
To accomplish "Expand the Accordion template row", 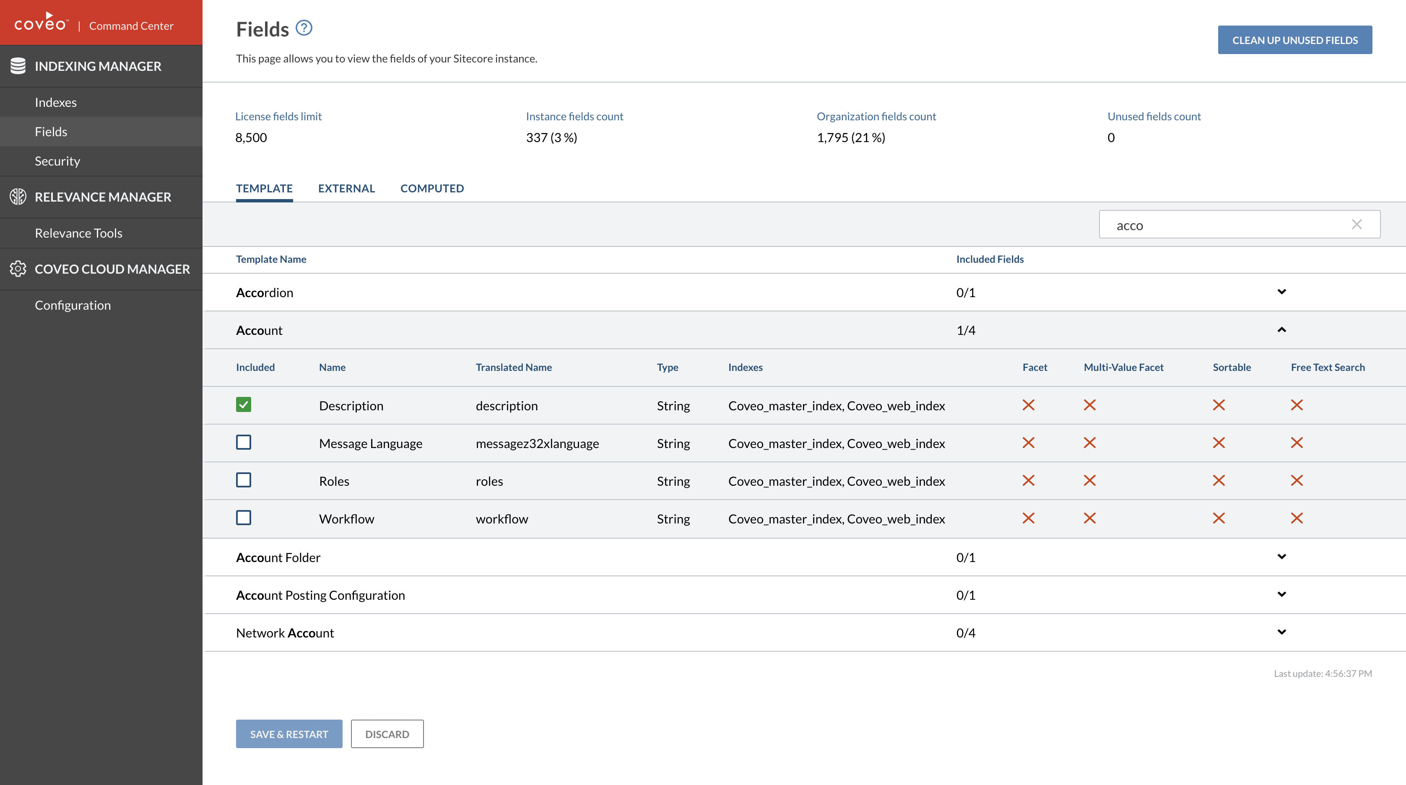I will (x=1281, y=292).
